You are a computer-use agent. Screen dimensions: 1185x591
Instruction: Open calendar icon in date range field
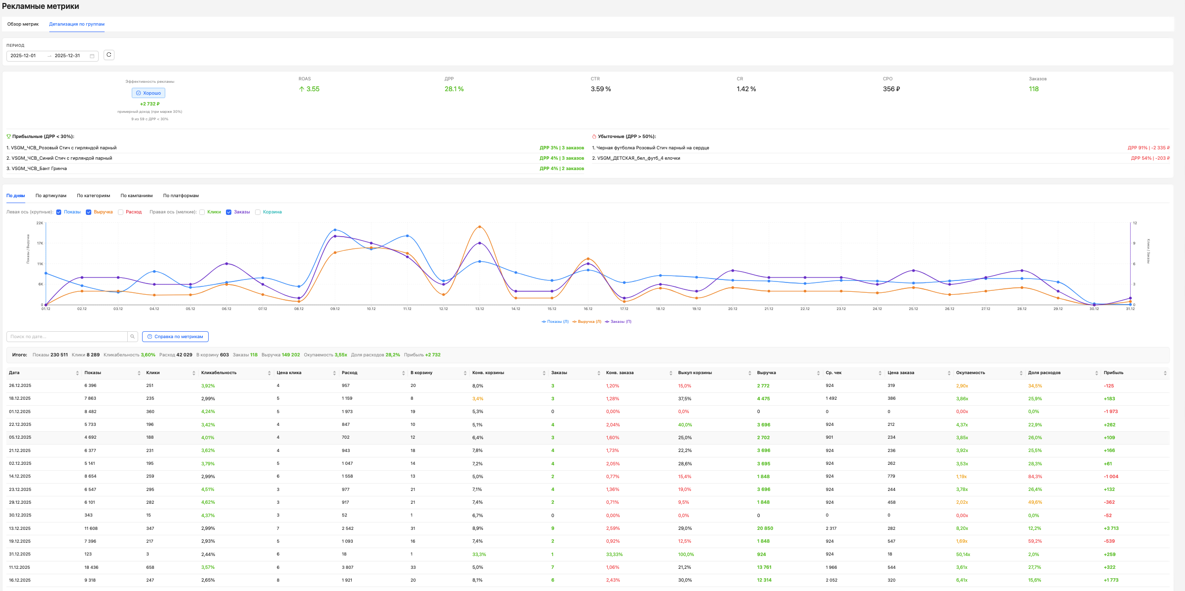click(x=92, y=56)
